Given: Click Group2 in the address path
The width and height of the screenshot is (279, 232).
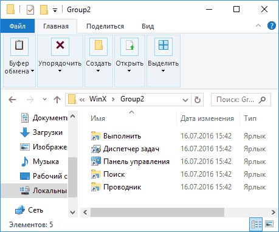Looking at the screenshot, I should [x=132, y=99].
